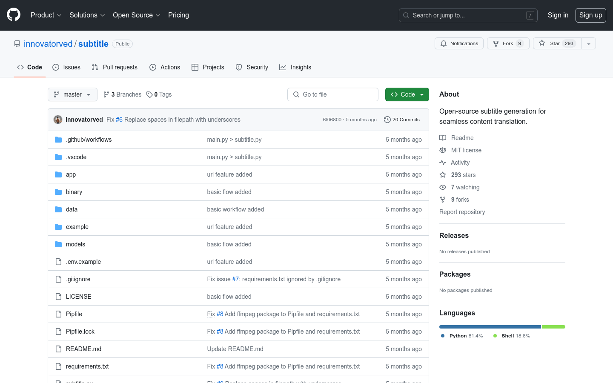Open the star lists dropdown arrow

click(589, 43)
